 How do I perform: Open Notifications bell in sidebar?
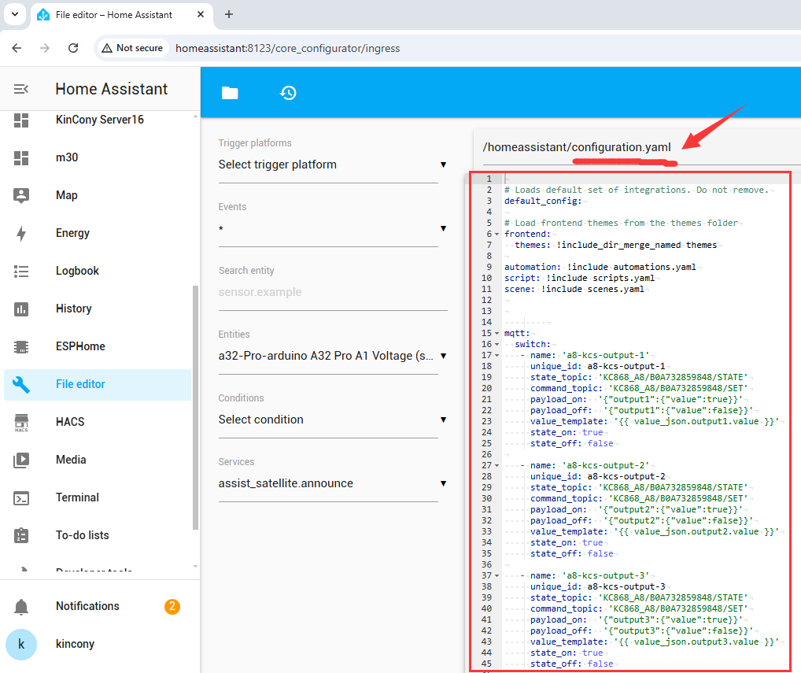click(87, 606)
